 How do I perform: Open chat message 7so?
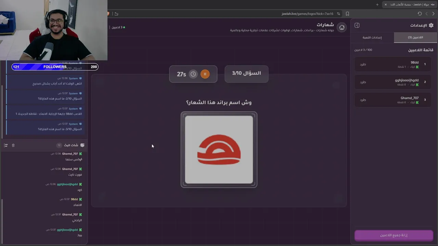(x=79, y=235)
